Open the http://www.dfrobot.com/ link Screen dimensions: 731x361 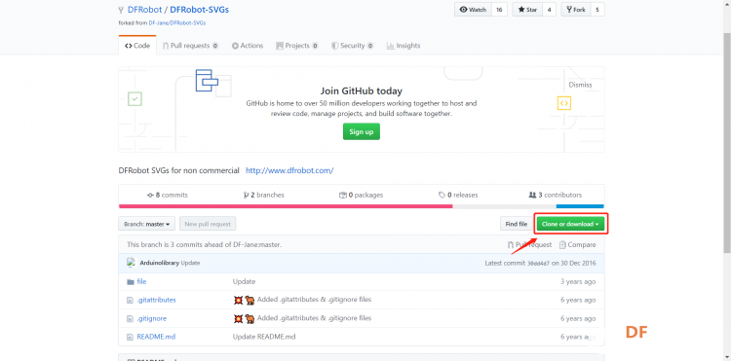289,170
